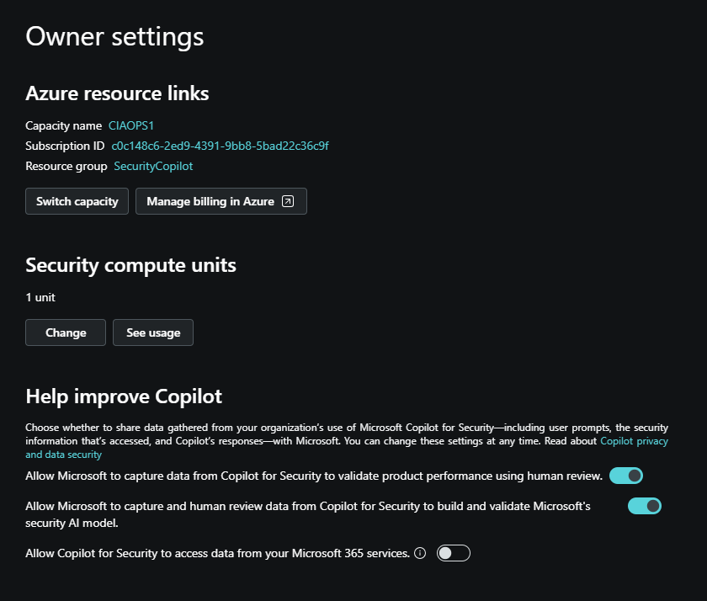Enable Copilot access to Microsoft 365 services data
This screenshot has height=601, width=707.
[x=453, y=553]
